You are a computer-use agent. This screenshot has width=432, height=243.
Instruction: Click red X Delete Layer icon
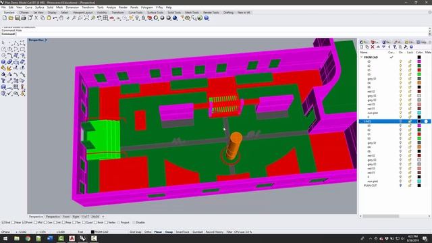pos(373,47)
